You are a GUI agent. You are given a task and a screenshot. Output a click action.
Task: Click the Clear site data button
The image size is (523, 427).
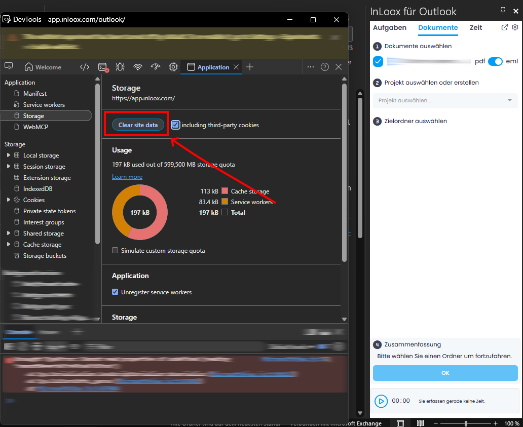[x=138, y=125]
